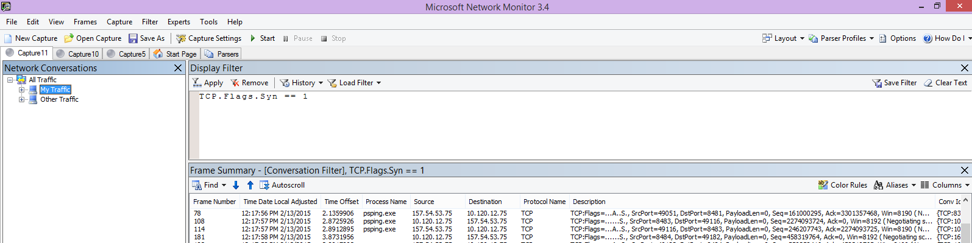Open the Tools menu
The width and height of the screenshot is (972, 243).
coord(208,22)
